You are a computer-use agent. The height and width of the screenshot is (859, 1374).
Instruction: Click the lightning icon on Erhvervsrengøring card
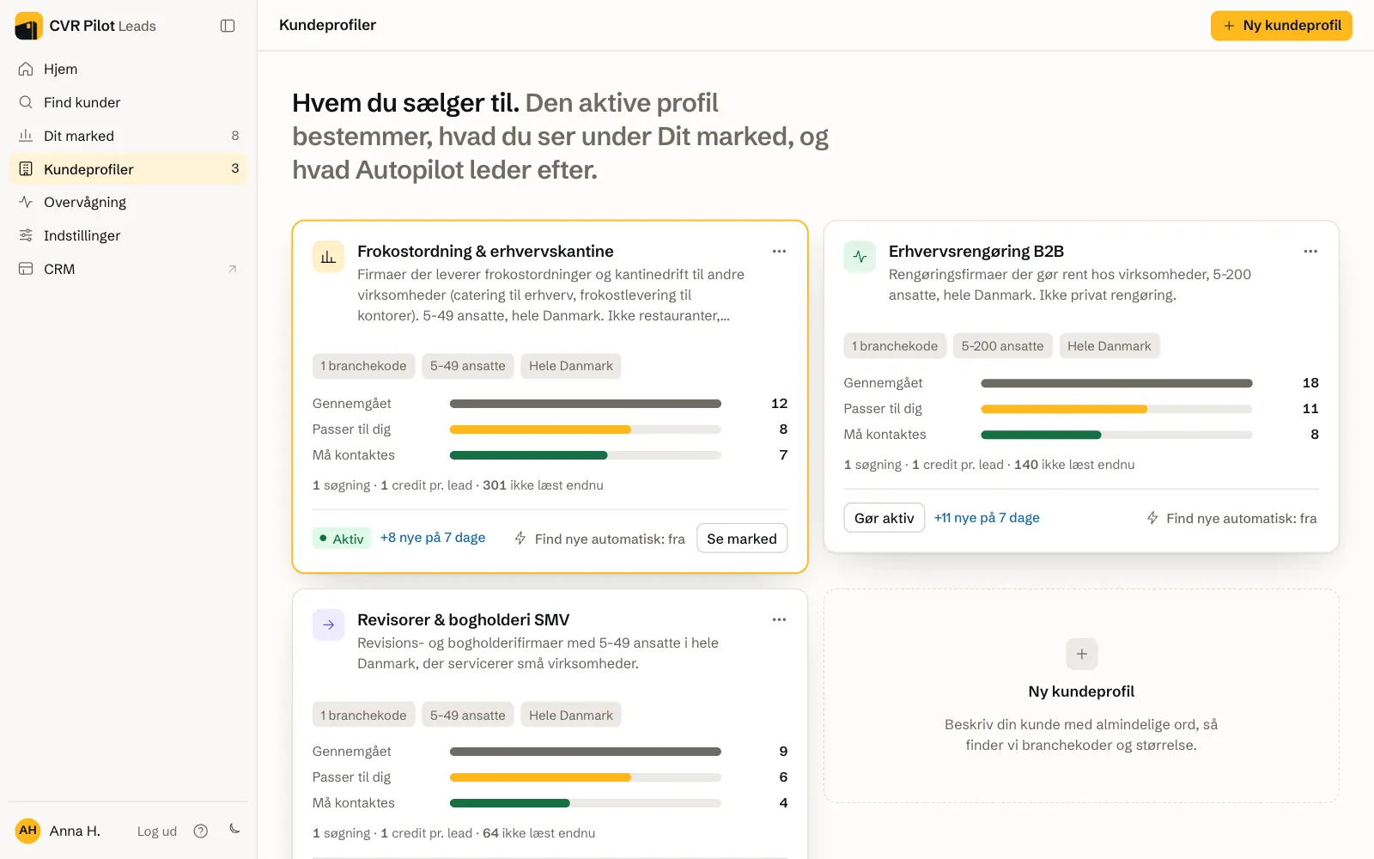1152,518
